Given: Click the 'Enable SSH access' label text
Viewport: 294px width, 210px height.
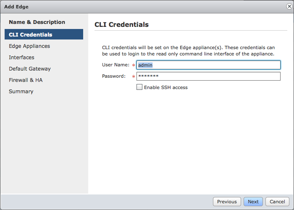Looking at the screenshot, I should tap(166, 87).
